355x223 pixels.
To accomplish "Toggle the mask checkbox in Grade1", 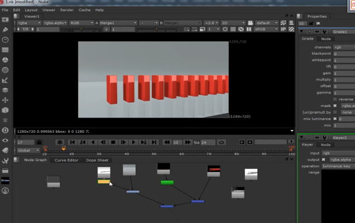I will point(335,105).
